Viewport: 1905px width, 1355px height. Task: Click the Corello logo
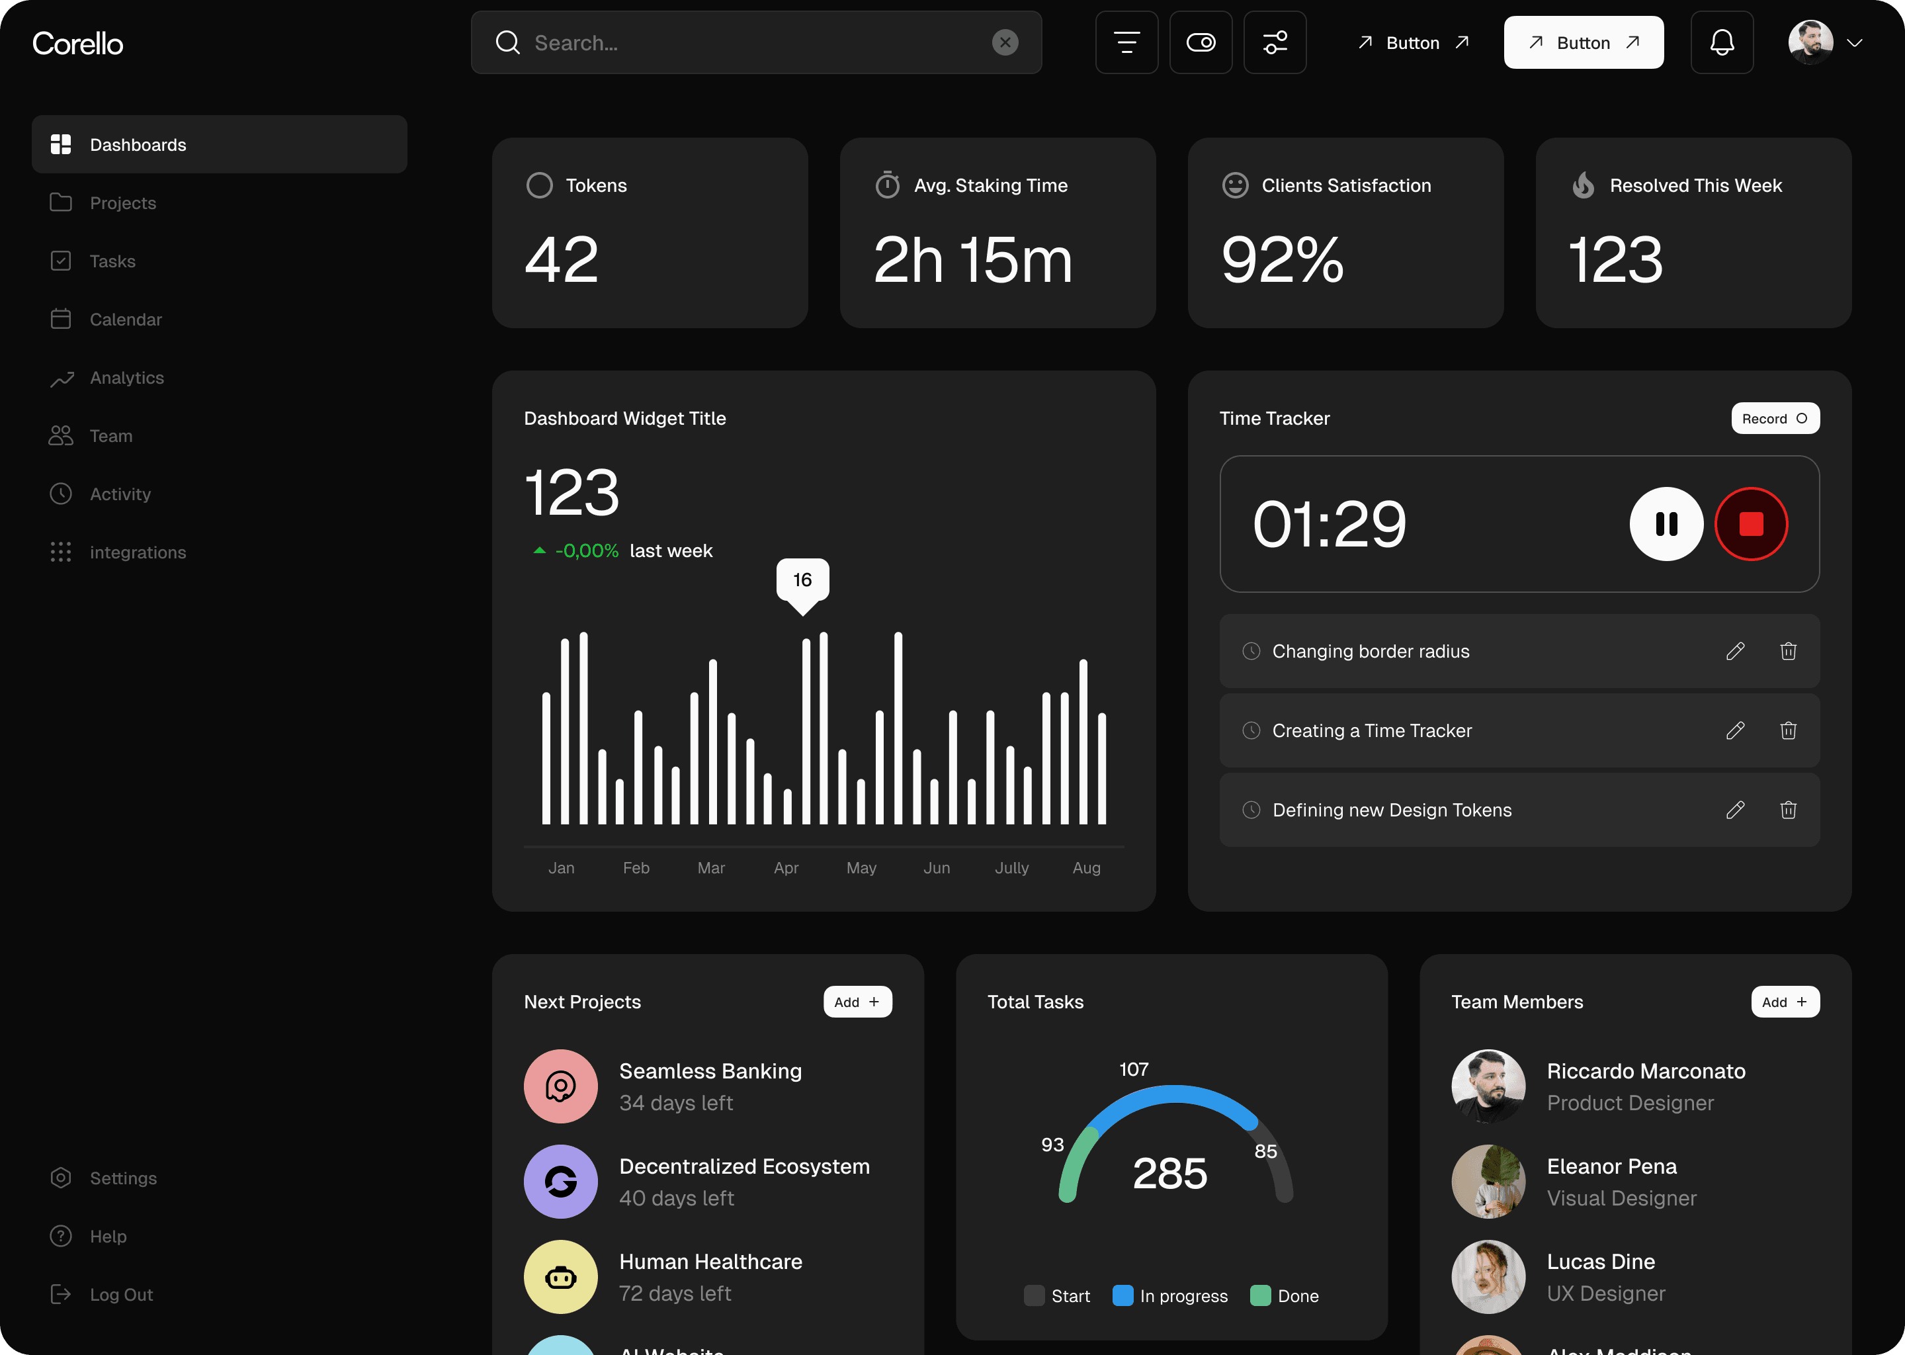pyautogui.click(x=77, y=42)
